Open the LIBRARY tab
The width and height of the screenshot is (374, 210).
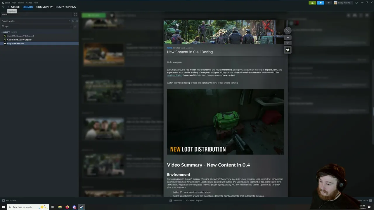click(x=28, y=7)
